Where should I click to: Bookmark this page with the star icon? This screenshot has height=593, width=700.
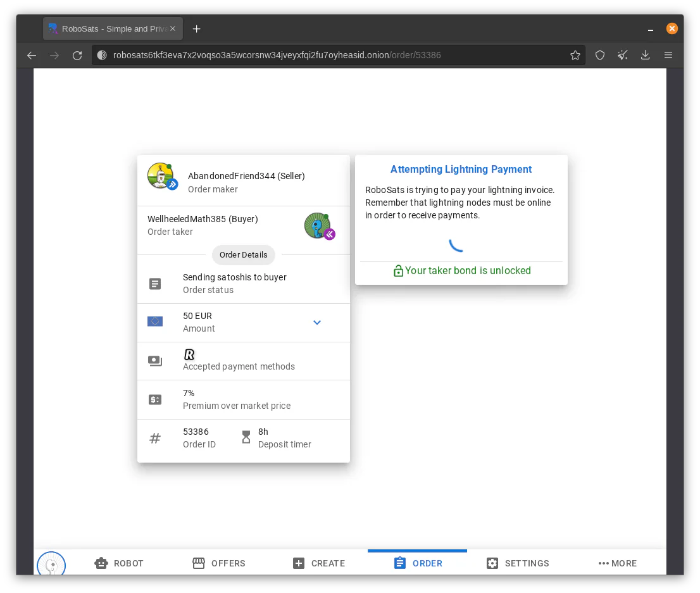coord(575,55)
